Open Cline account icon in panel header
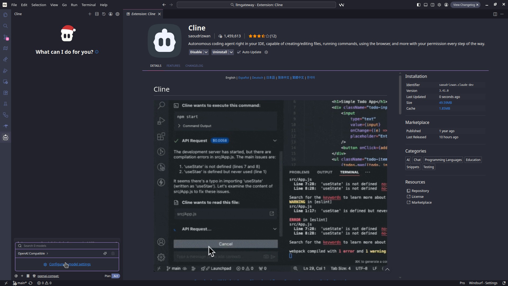 click(x=111, y=14)
